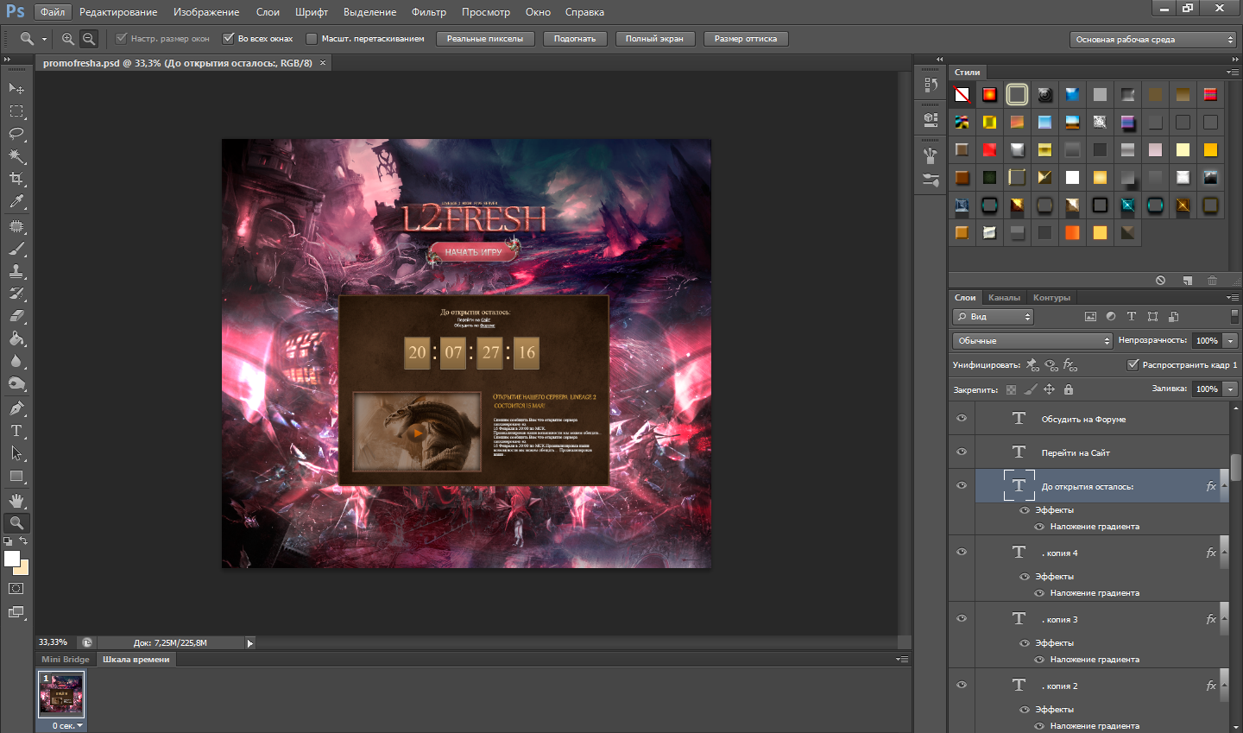Select the Pen tool
Image resolution: width=1243 pixels, height=733 pixels.
(16, 408)
